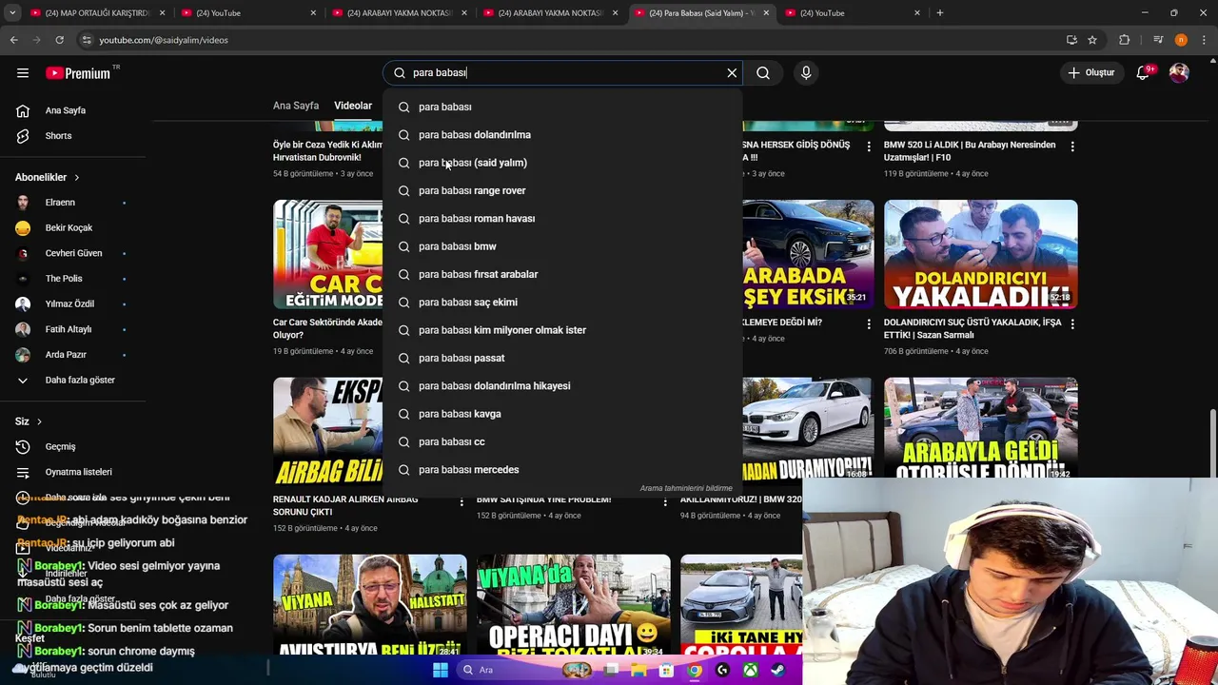Select suggestion 'para babası kavga'
The height and width of the screenshot is (685, 1218).
coord(561,414)
